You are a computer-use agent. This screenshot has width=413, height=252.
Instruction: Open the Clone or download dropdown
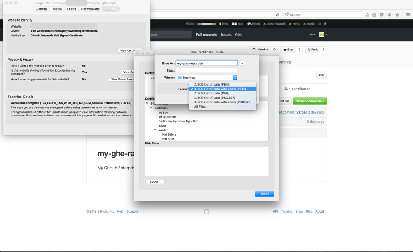310,101
